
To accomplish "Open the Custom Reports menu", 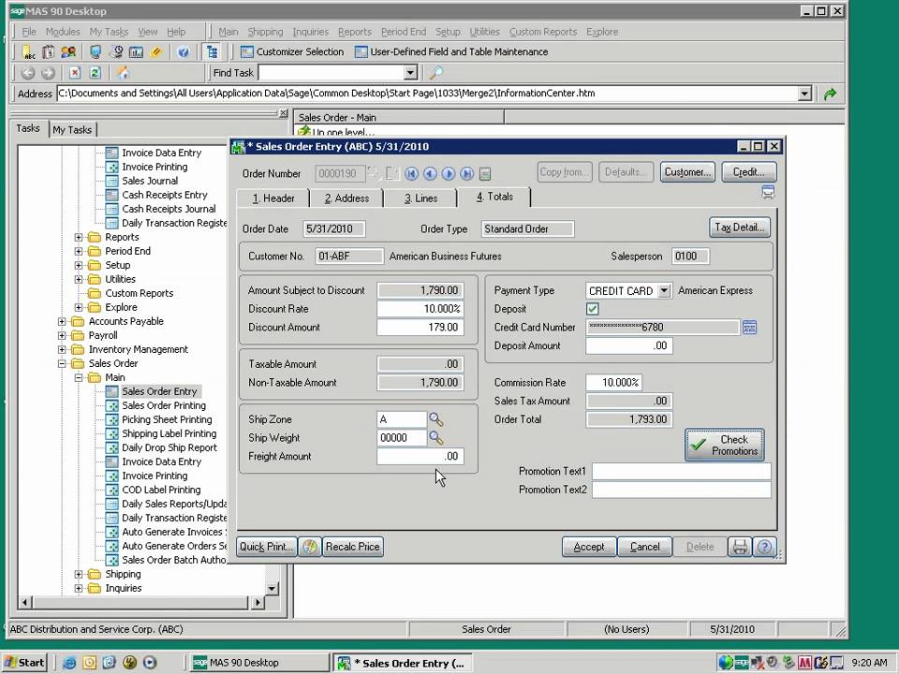I will [543, 32].
